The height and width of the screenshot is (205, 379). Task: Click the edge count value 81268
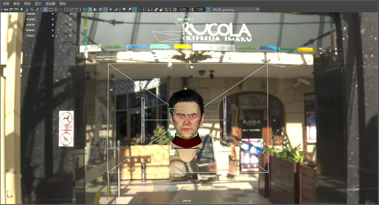[30, 19]
